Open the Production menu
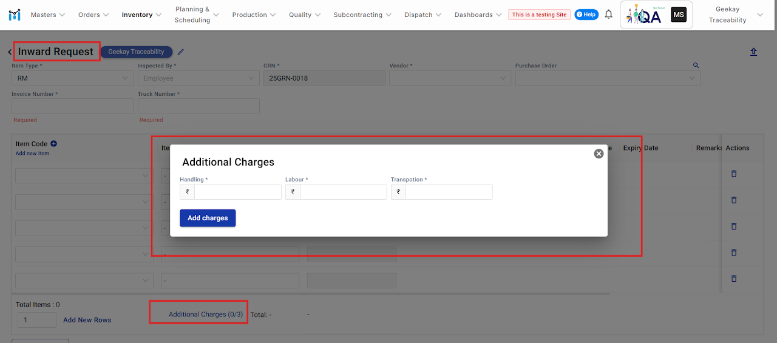The width and height of the screenshot is (777, 343). 254,15
